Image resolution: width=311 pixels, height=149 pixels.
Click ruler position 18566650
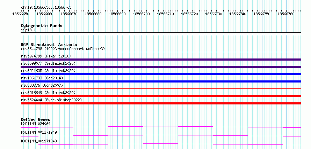(x=21, y=14)
